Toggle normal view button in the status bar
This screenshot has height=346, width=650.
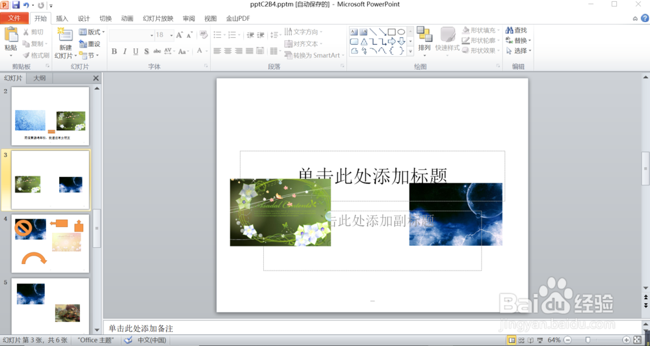click(512, 340)
